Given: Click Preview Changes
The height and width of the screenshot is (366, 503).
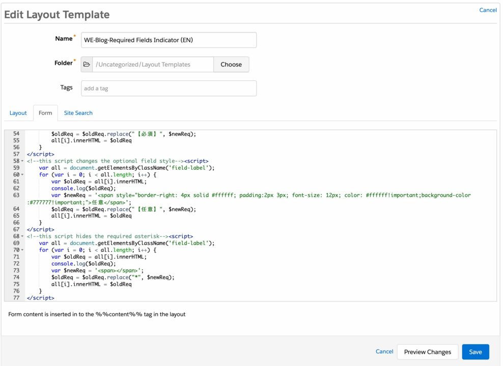Looking at the screenshot, I should [428, 351].
